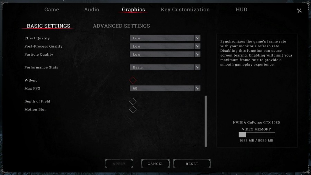Viewport: 311px width, 175px height.
Task: Click the Video Memory usage bar
Action: point(257,135)
